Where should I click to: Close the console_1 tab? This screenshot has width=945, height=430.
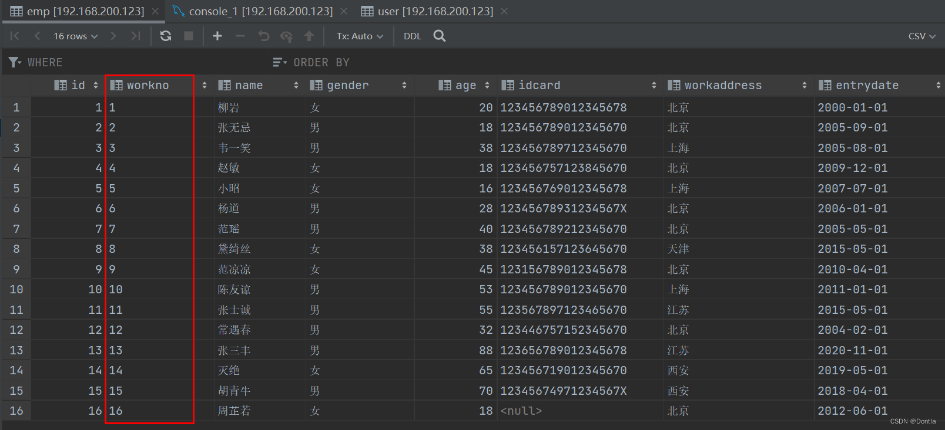tap(344, 11)
